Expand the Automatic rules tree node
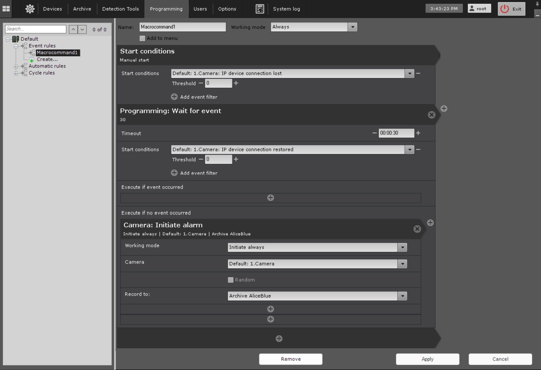The height and width of the screenshot is (370, 541). point(16,66)
